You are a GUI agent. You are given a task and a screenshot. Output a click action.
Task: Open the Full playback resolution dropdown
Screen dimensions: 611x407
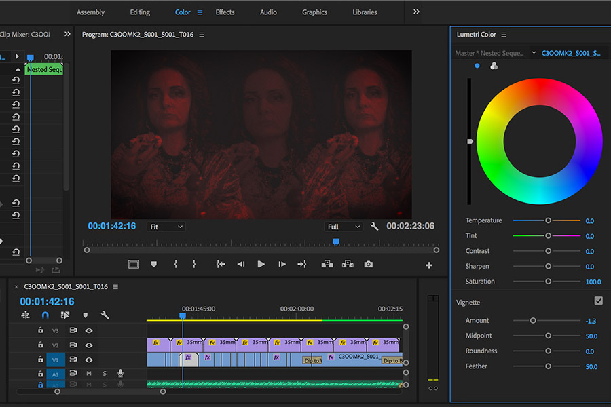[x=343, y=227]
